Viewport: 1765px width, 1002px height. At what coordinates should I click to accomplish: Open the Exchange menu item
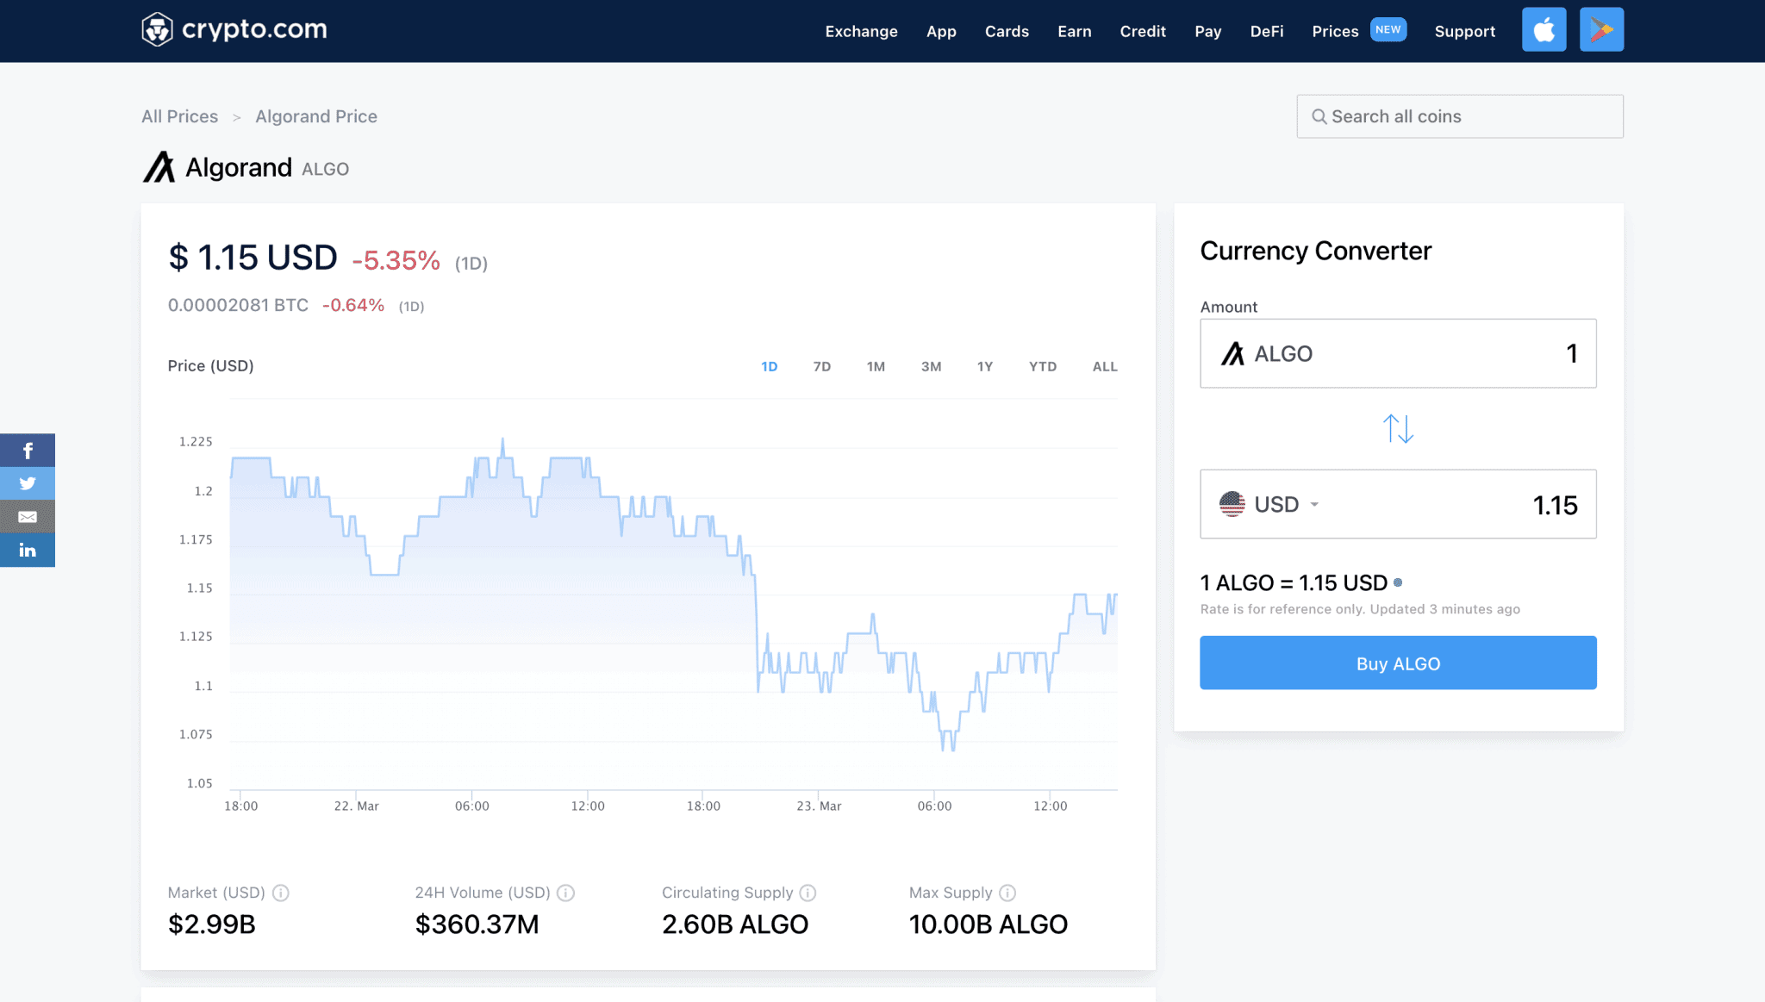pos(861,31)
